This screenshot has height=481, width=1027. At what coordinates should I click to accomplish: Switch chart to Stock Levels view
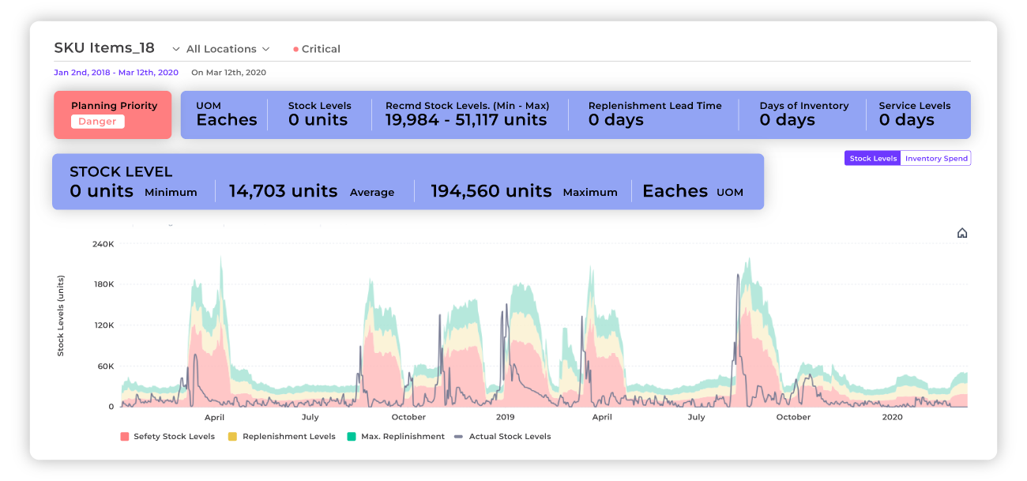[873, 159]
